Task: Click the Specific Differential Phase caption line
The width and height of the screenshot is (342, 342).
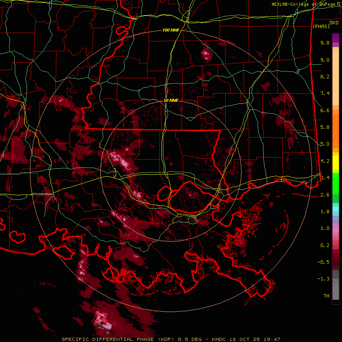Action: (171, 339)
